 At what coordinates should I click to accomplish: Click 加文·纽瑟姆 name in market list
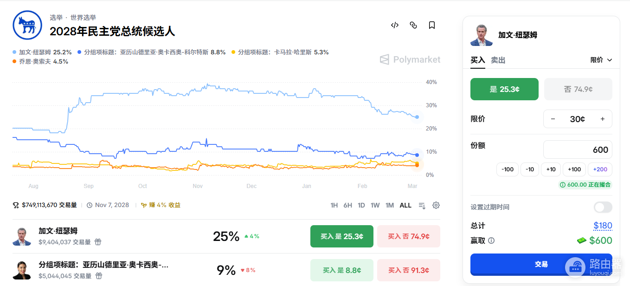58,231
